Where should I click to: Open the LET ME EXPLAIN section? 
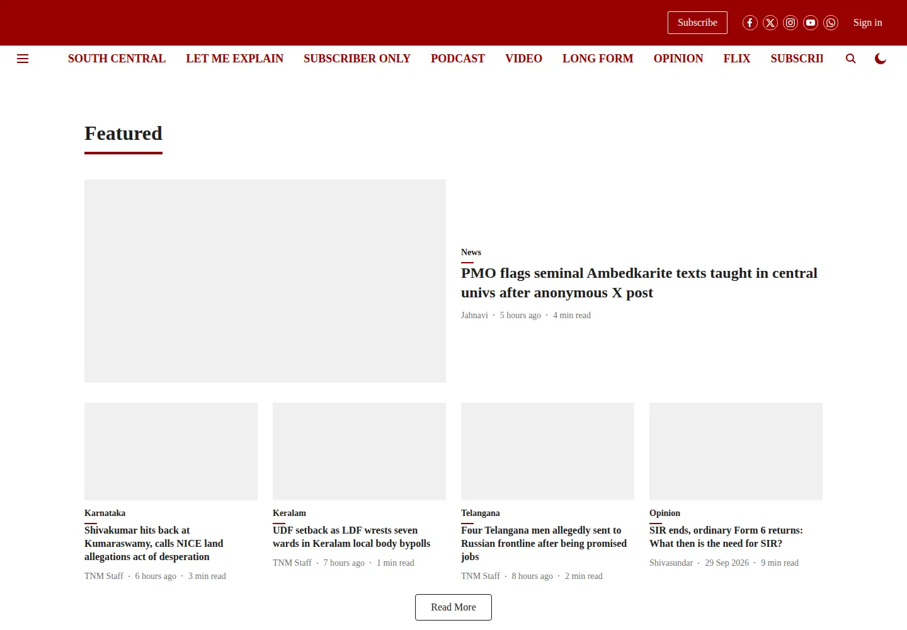coord(234,59)
